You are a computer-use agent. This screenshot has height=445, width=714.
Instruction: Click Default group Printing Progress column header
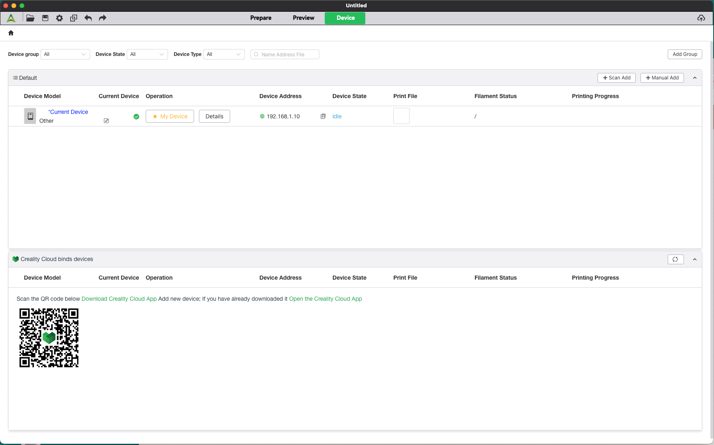tap(595, 96)
